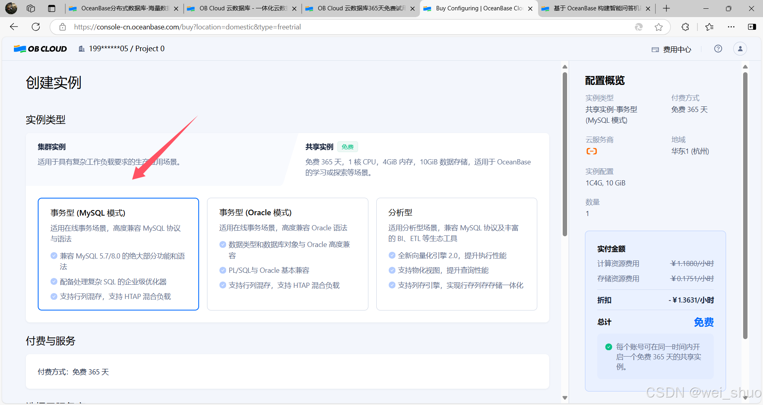Viewport: 763px width, 405px height.
Task: Select 事务型 (MySQL 模式) instance card
Action: 118,254
